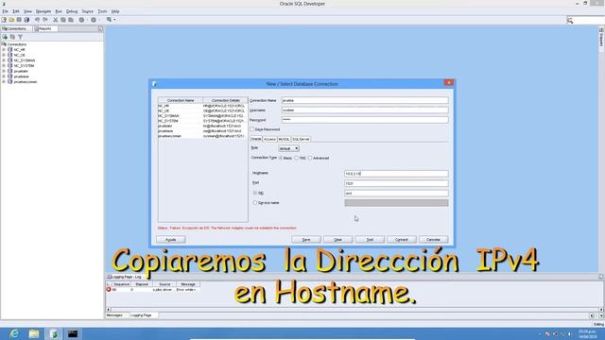
Task: Click the Cut scissors toolbar icon
Action: [56, 20]
